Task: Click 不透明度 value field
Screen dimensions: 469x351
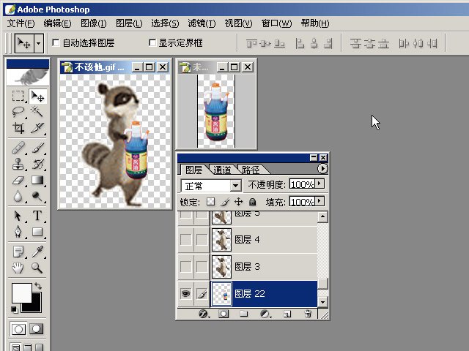Action: tap(302, 184)
